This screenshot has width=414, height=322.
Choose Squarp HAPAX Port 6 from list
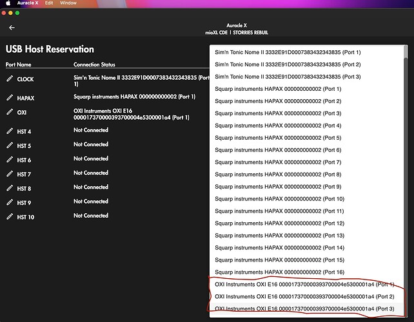click(306, 150)
